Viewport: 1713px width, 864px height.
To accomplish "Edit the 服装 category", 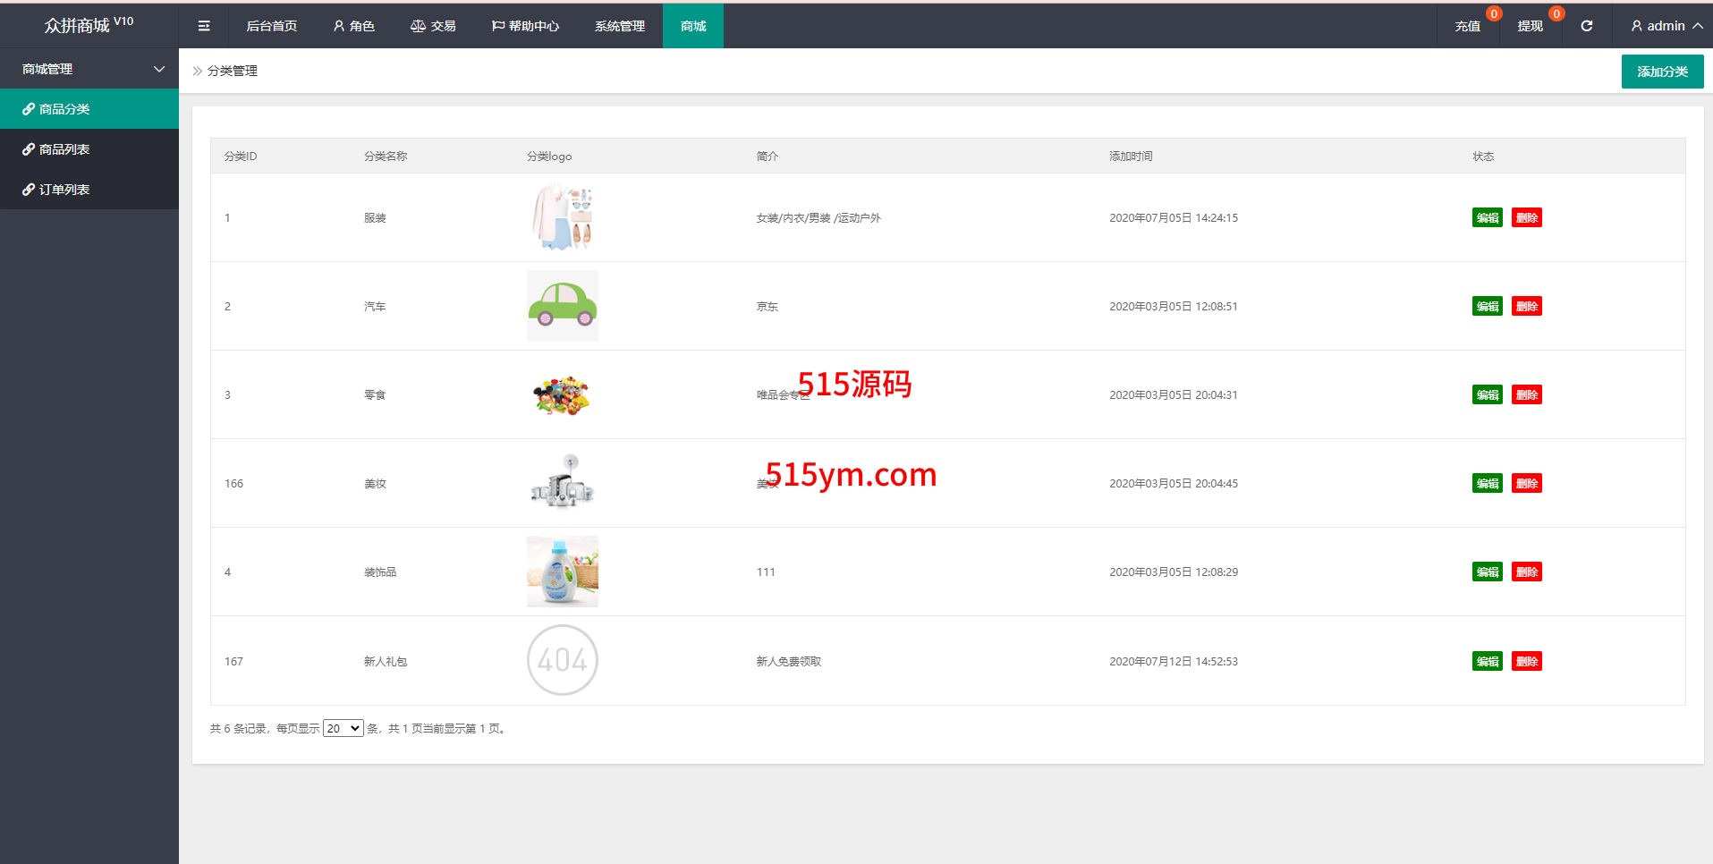I will 1488,217.
